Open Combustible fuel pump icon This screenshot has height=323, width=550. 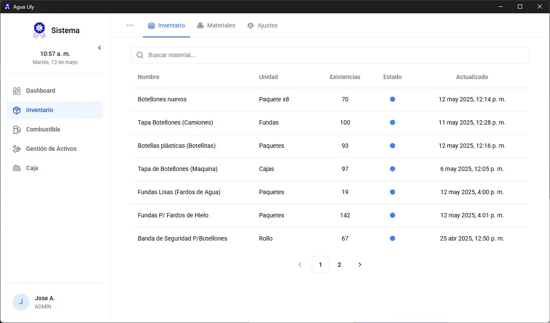coord(17,130)
